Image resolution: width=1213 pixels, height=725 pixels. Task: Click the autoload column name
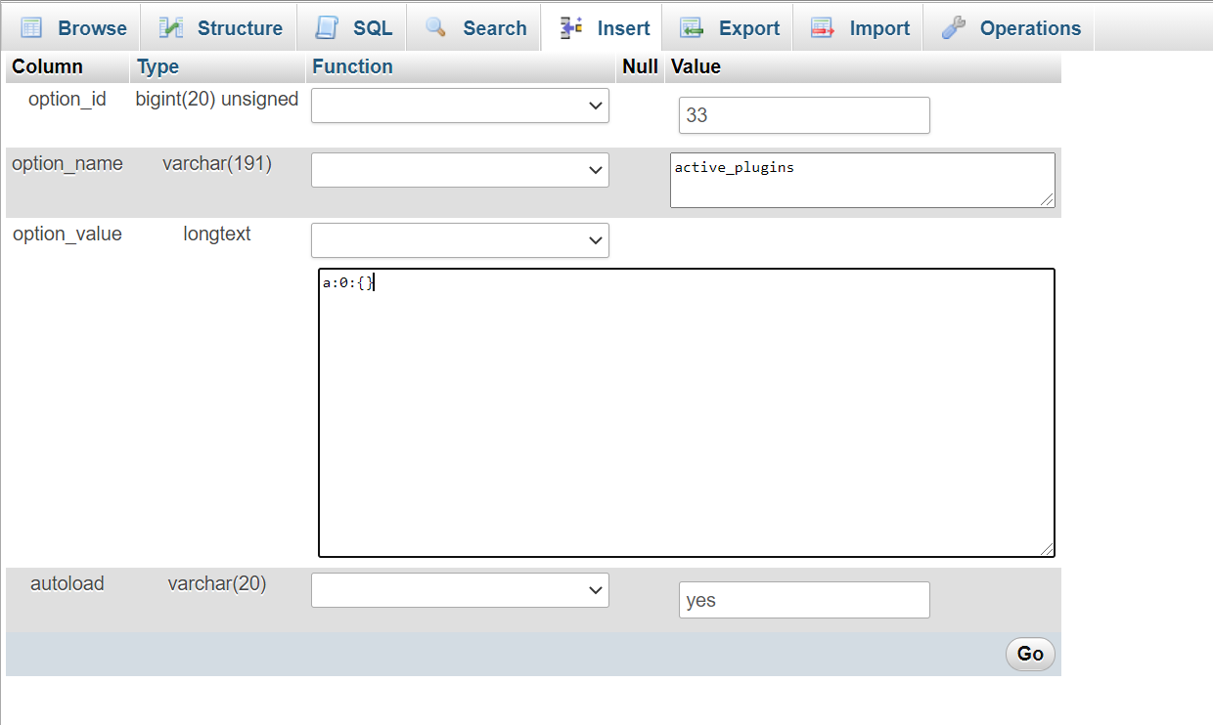pyautogui.click(x=67, y=583)
